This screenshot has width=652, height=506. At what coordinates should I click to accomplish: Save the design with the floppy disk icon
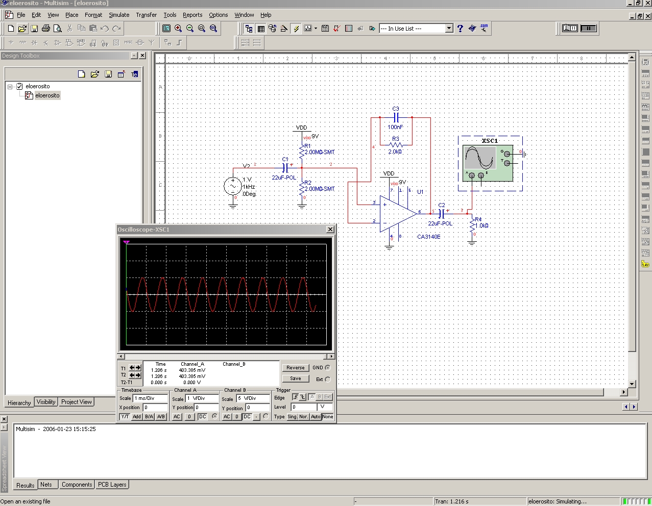[x=34, y=29]
